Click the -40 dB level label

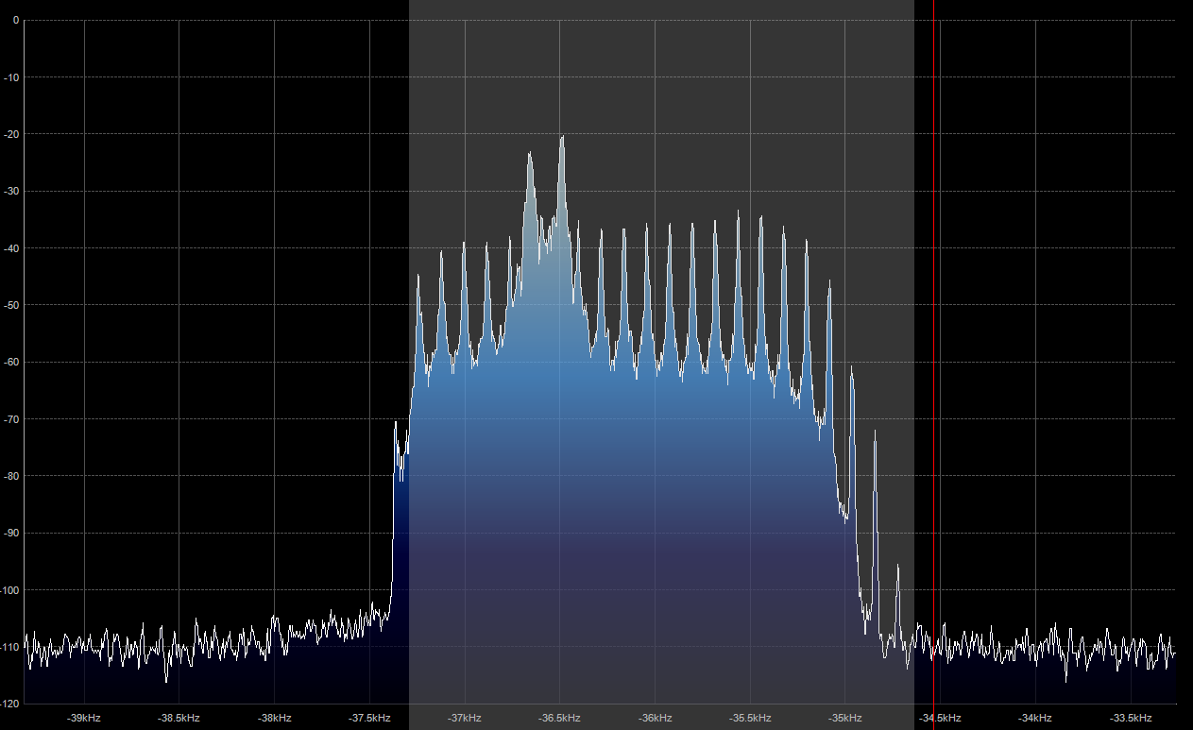click(10, 248)
